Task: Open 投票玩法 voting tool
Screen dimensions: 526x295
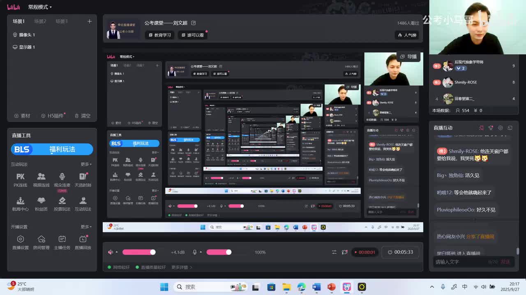Action: 62,204
